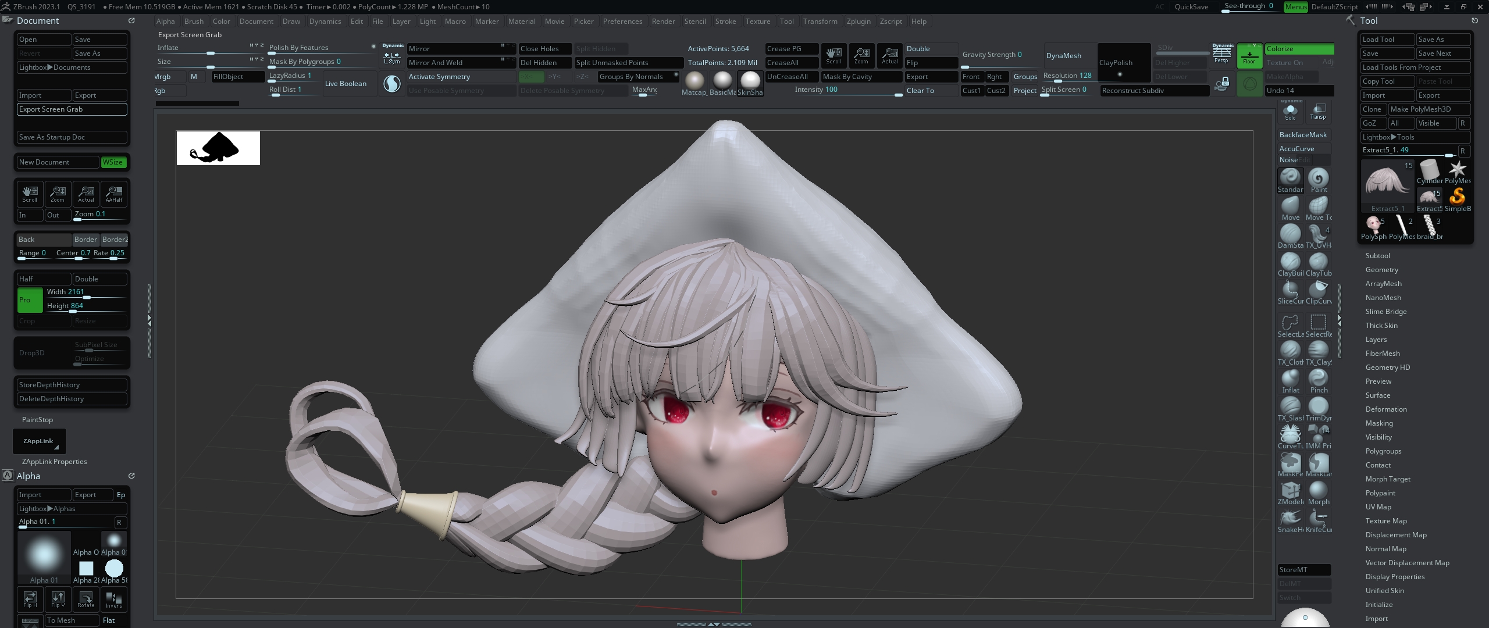Choose the DamStandard brush
Screen dimensions: 1489x628
tap(1290, 236)
